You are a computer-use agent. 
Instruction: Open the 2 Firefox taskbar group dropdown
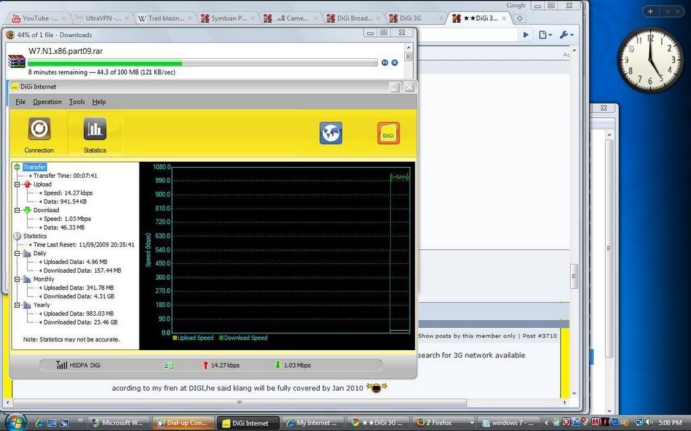tap(471, 423)
